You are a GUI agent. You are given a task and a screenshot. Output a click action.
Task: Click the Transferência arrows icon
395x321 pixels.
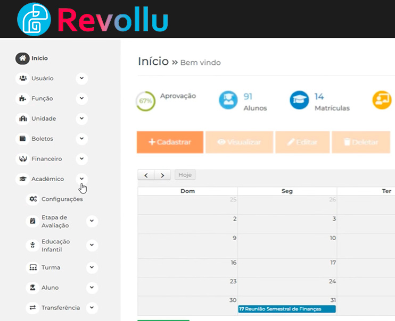(33, 308)
